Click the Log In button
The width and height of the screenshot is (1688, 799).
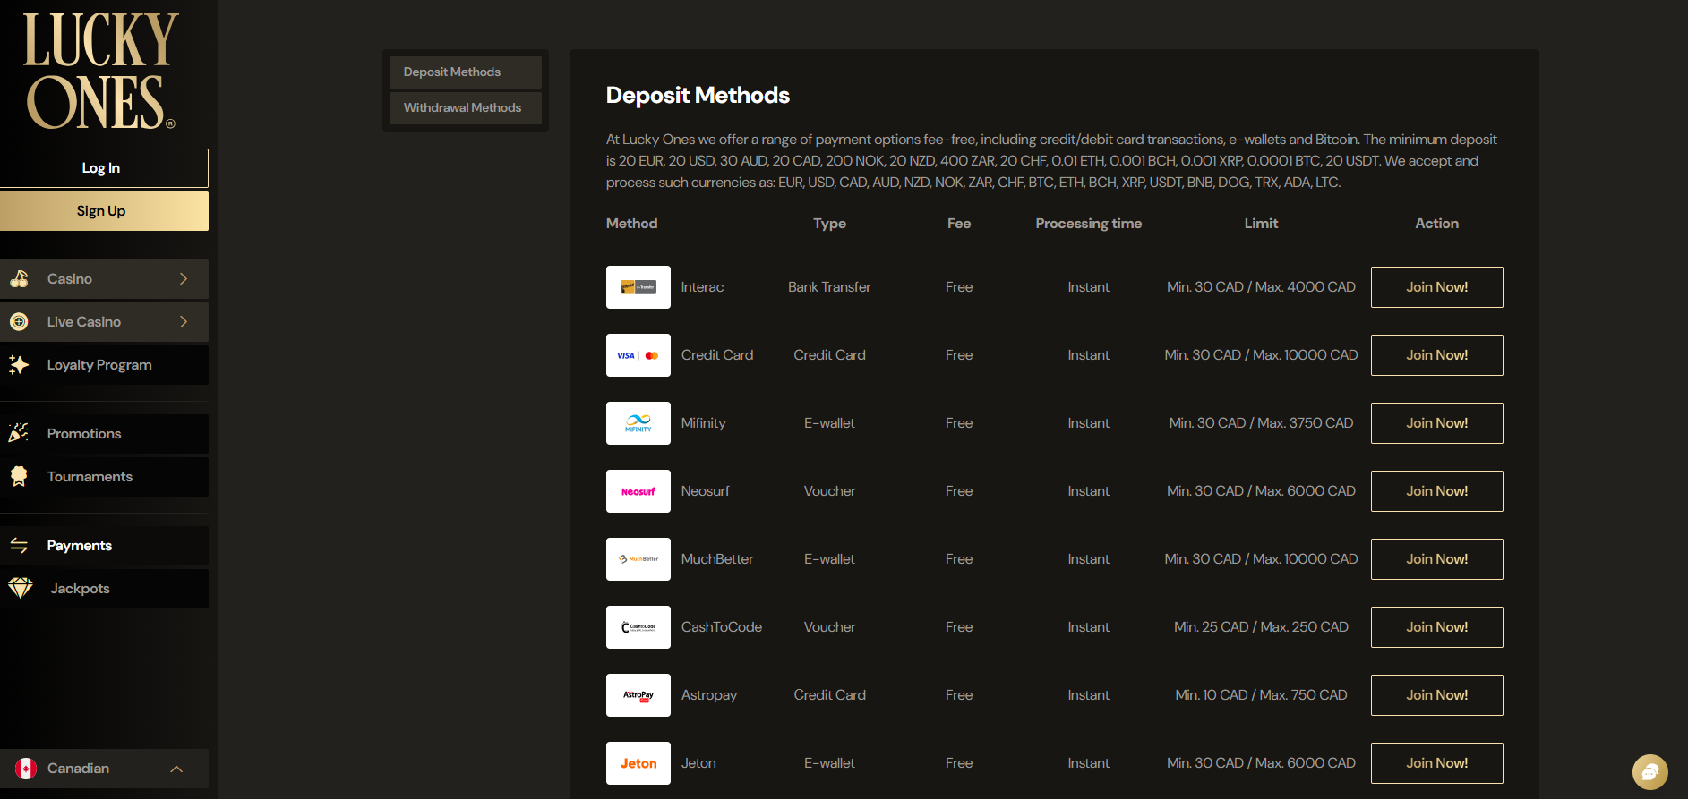click(x=104, y=168)
